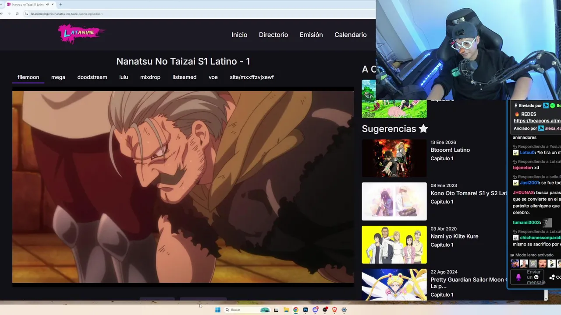Viewport: 561px width, 315px height.
Task: Open the Nami yo Kiite Kure title link
Action: (454, 236)
